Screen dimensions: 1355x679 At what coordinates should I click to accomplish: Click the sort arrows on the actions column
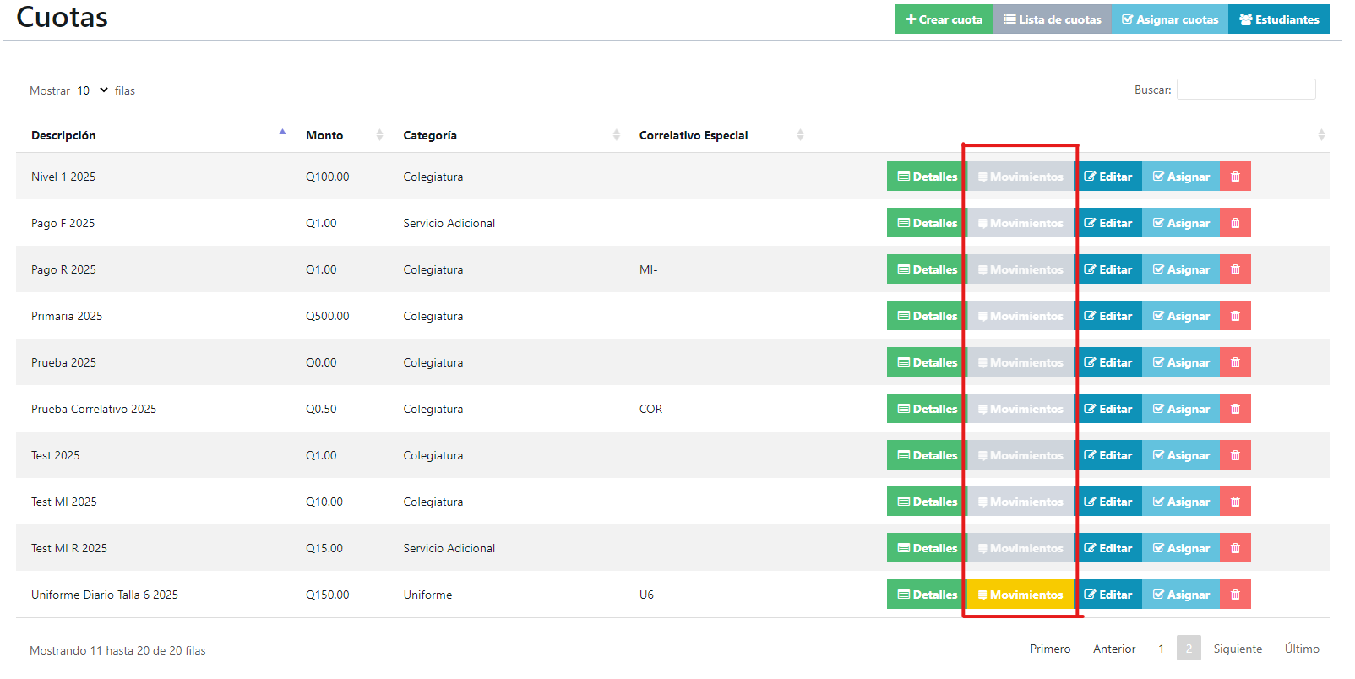click(1321, 135)
